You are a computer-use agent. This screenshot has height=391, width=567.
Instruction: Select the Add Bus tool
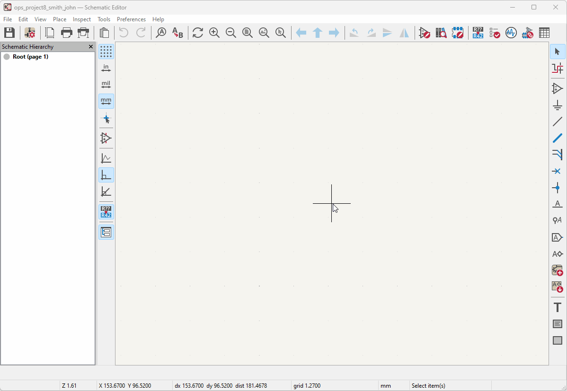[557, 138]
